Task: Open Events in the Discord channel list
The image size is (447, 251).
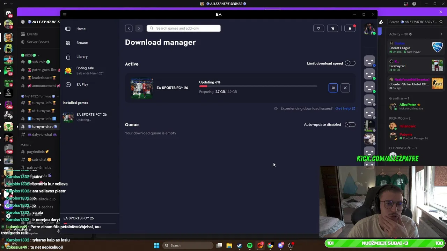Action: (32, 34)
